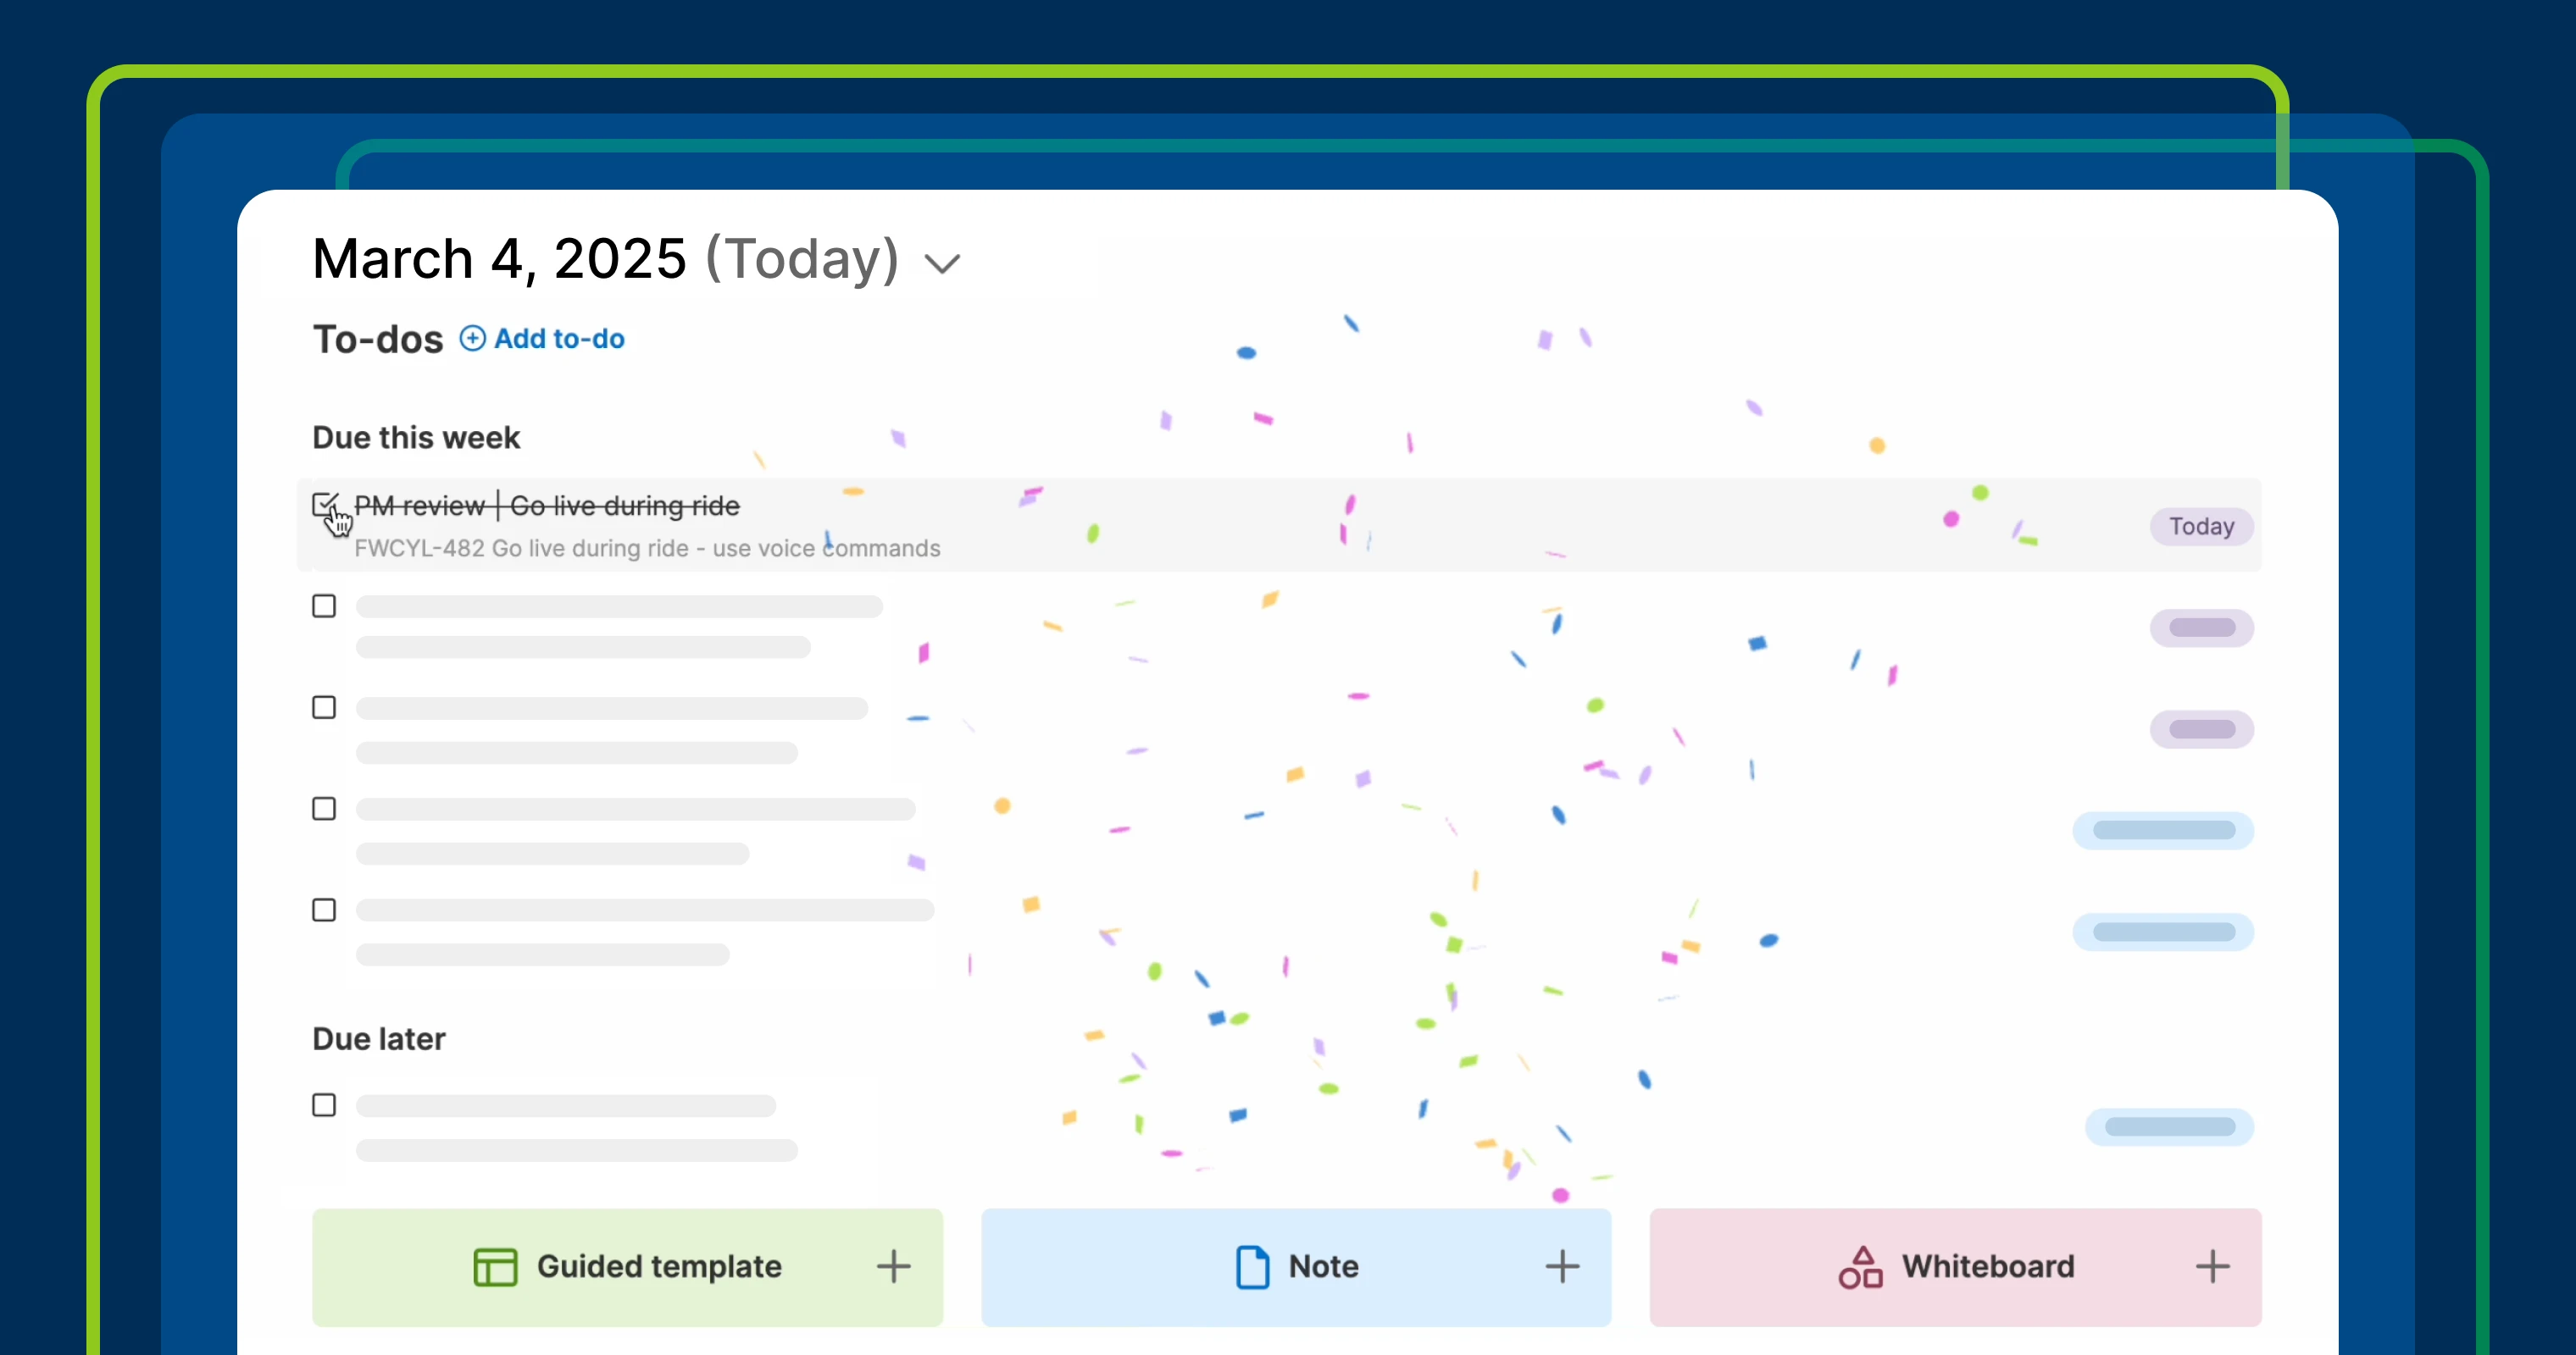Create a new Whiteboard
The height and width of the screenshot is (1355, 2576).
pyautogui.click(x=1987, y=1267)
